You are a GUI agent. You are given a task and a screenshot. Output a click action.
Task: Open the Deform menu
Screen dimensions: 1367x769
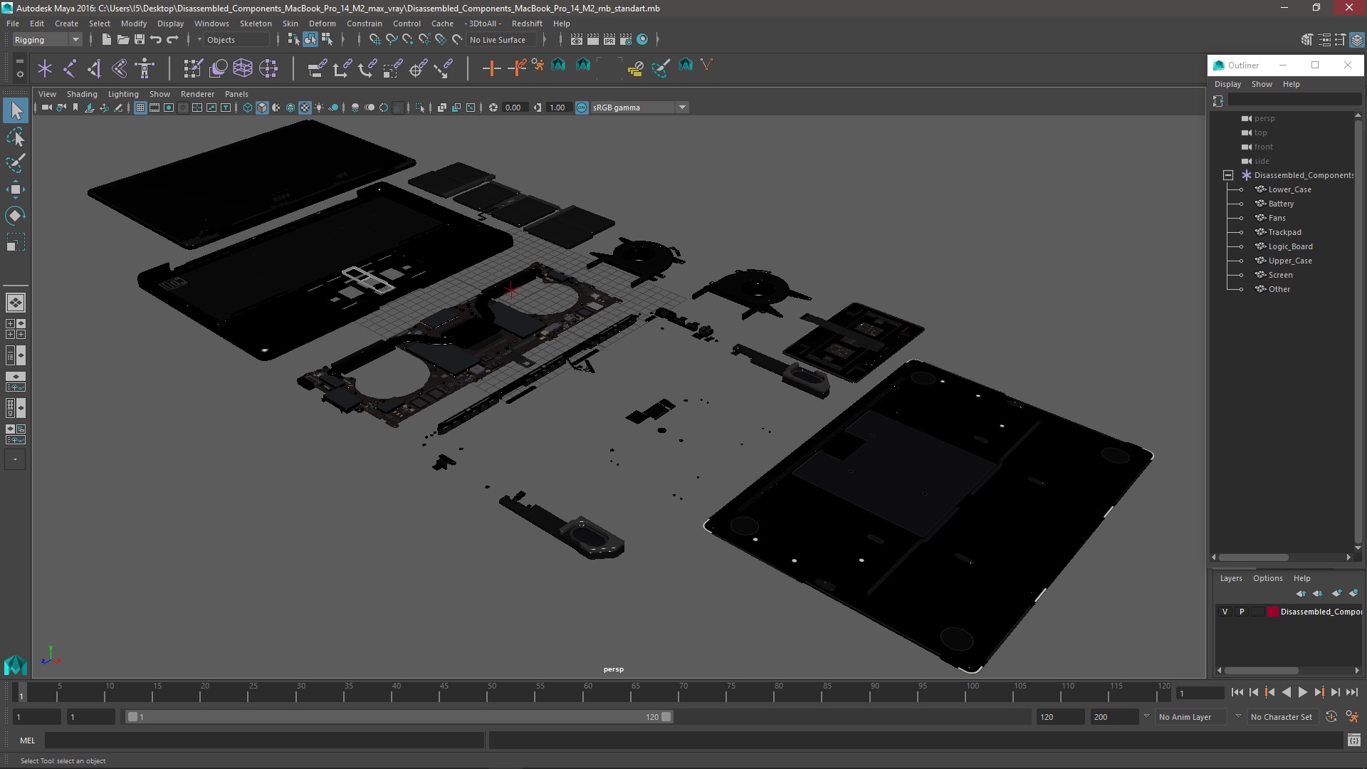pyautogui.click(x=322, y=23)
